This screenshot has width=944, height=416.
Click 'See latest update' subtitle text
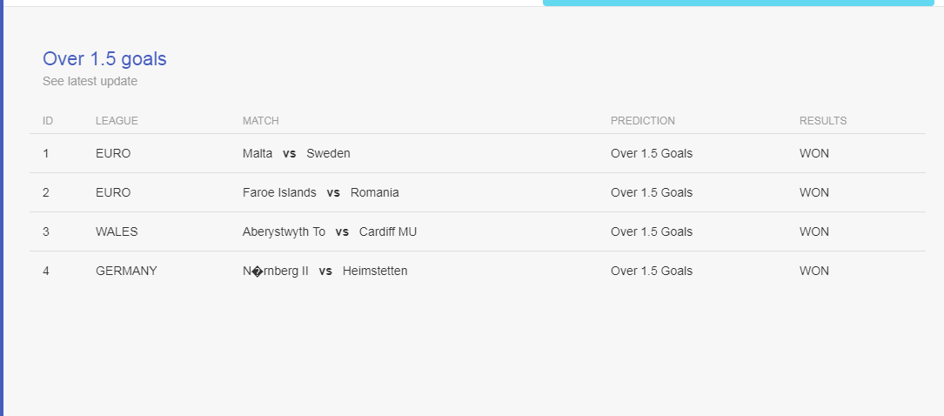click(x=90, y=81)
